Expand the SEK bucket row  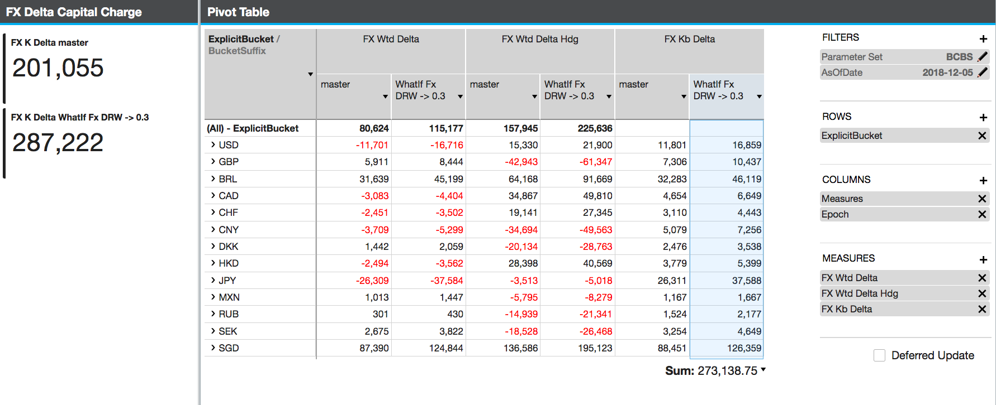[213, 331]
